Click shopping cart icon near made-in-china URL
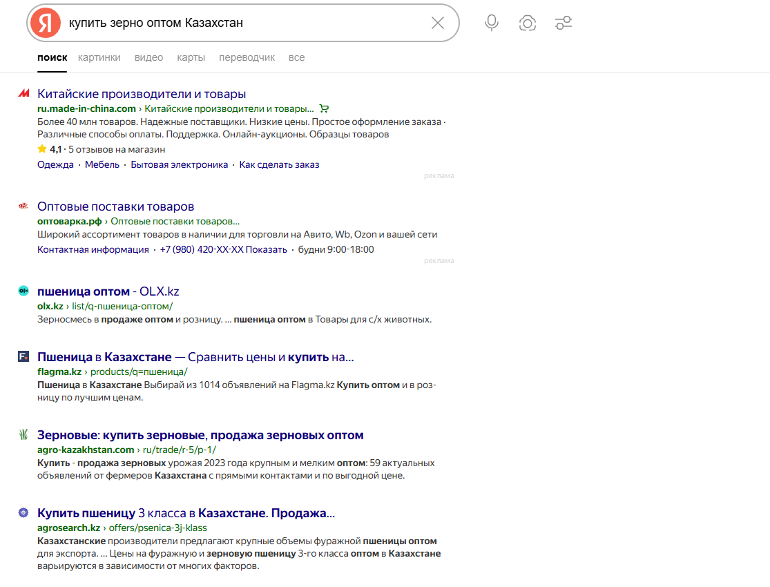Screen dimensions: 770x587 [324, 108]
